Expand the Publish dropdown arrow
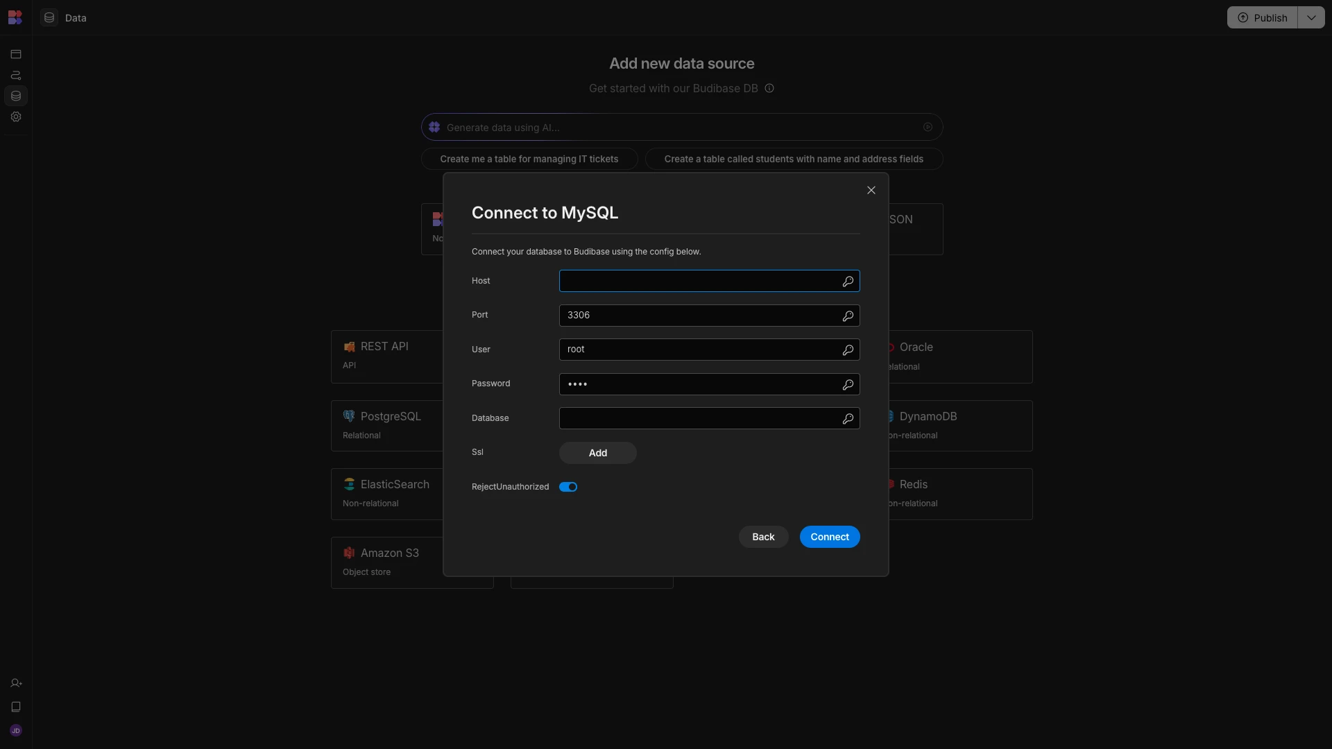 coord(1311,17)
